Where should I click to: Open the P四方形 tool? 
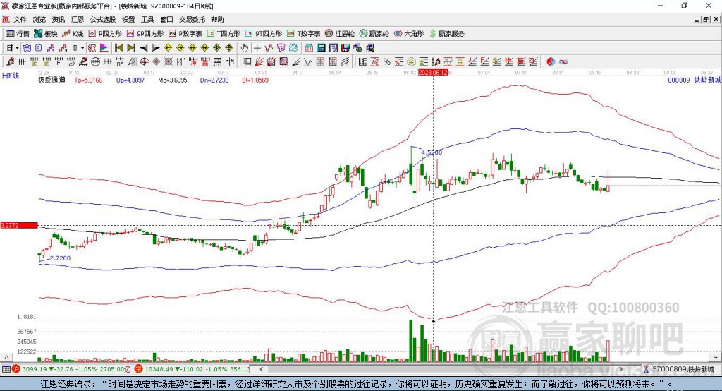(105, 34)
